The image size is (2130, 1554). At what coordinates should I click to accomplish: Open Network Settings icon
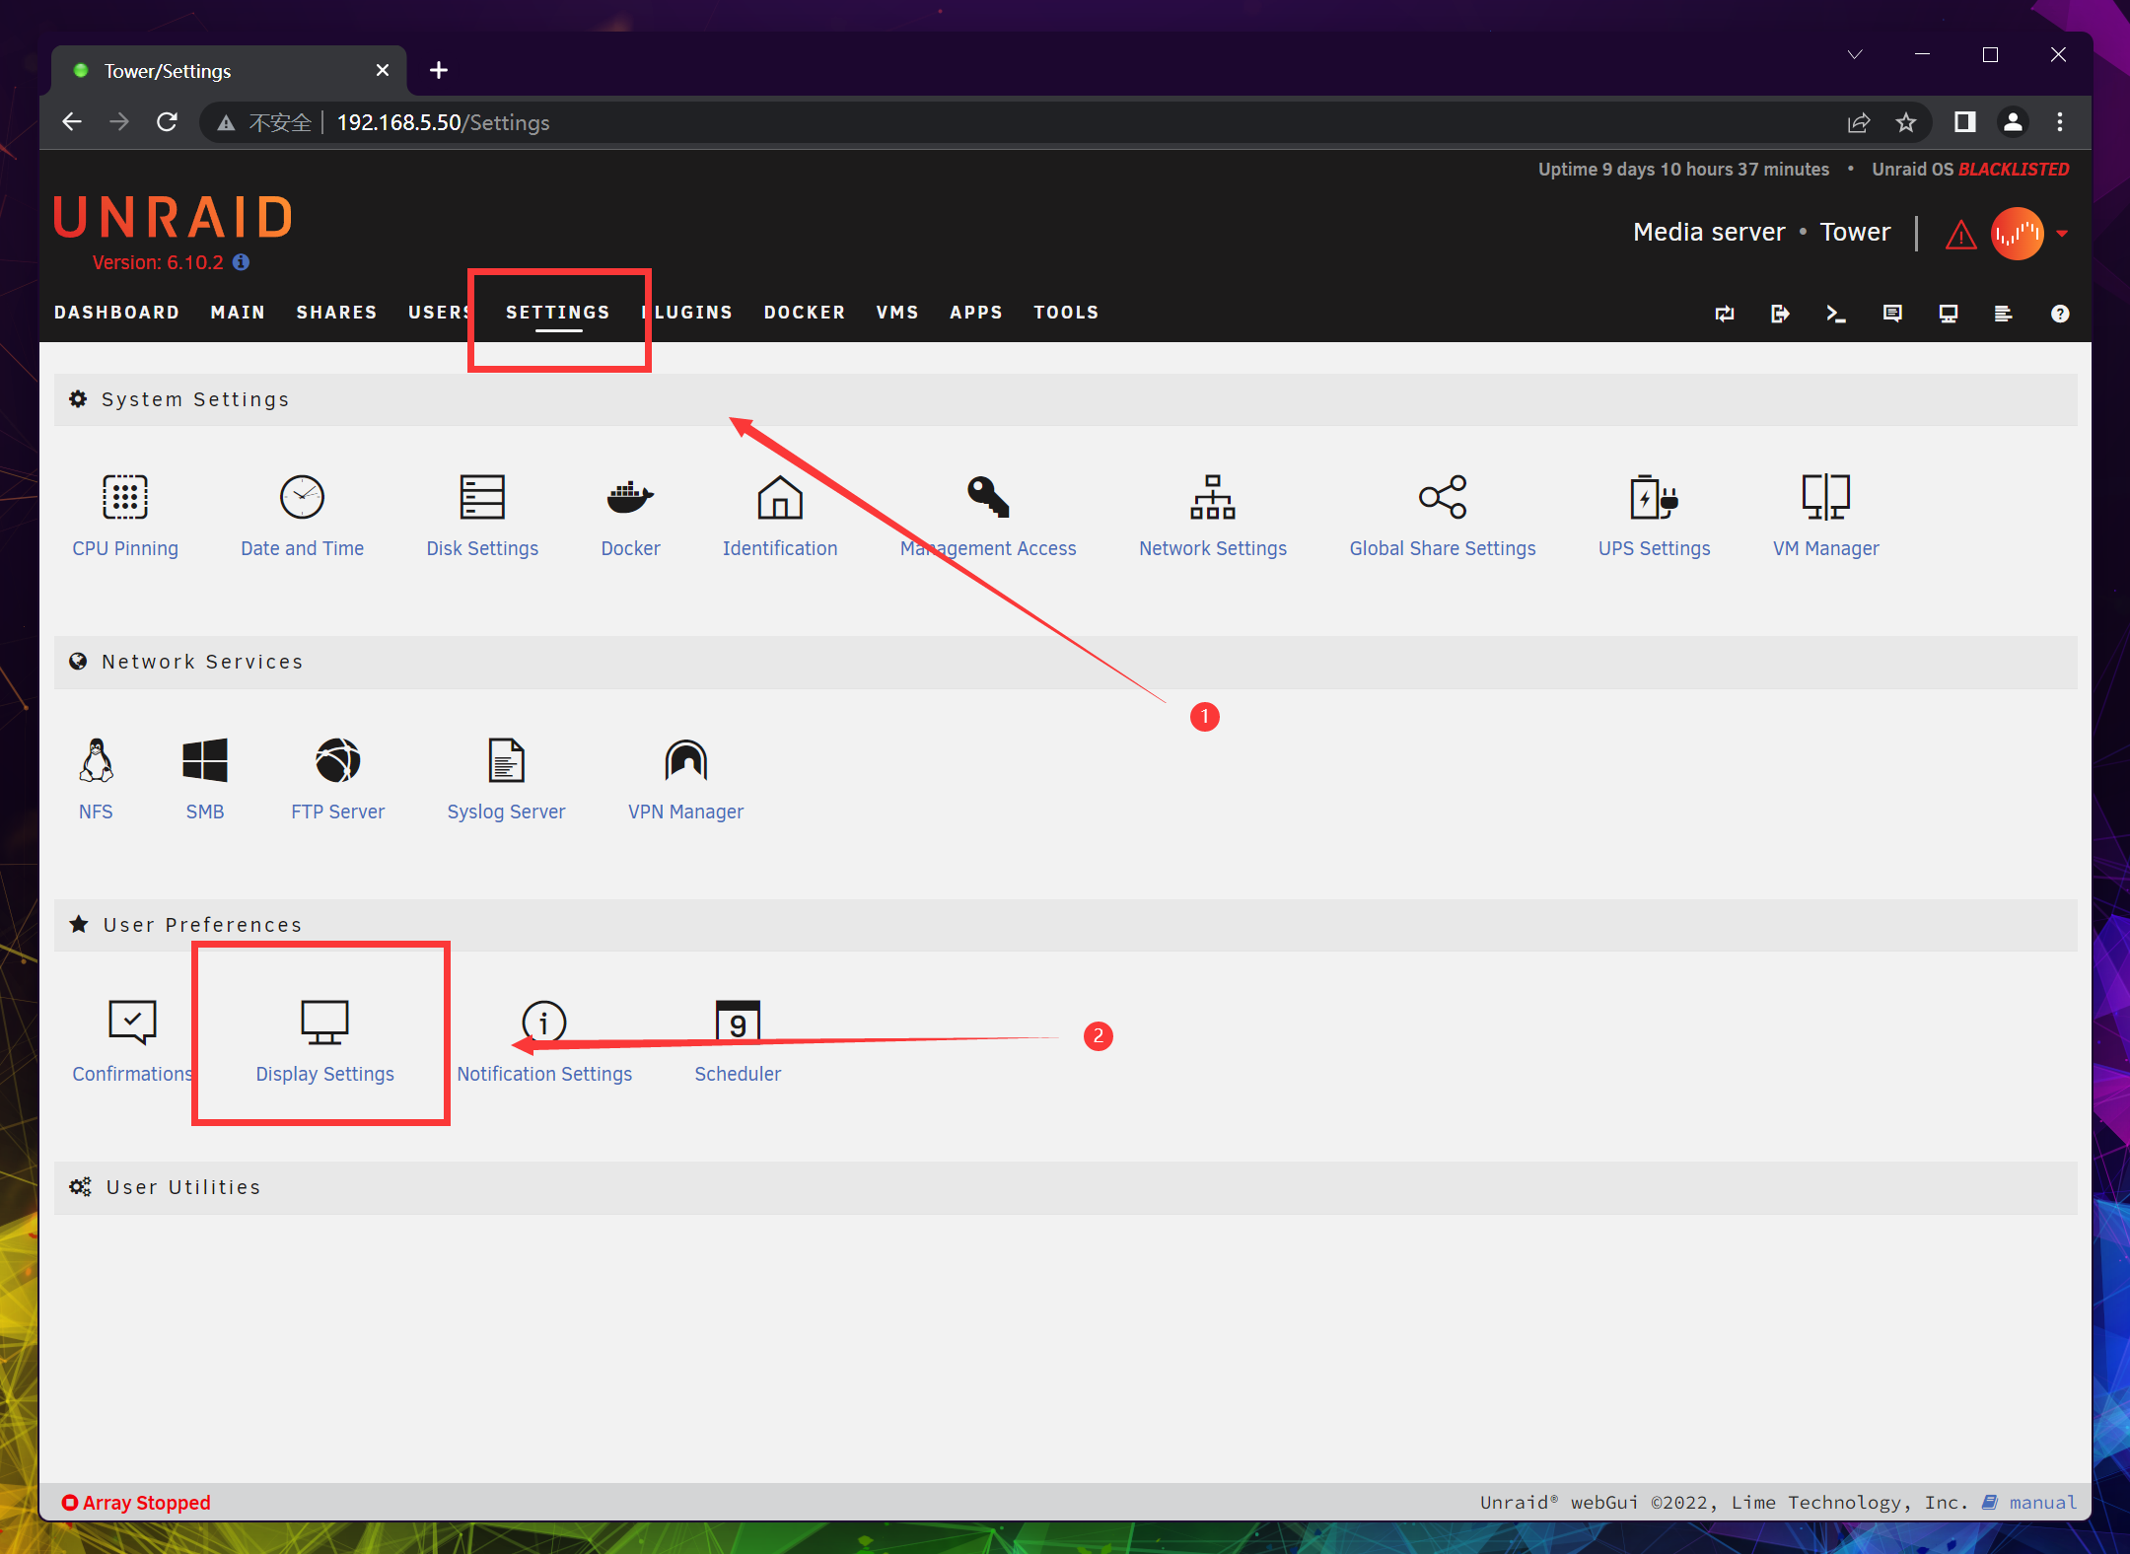1212,497
